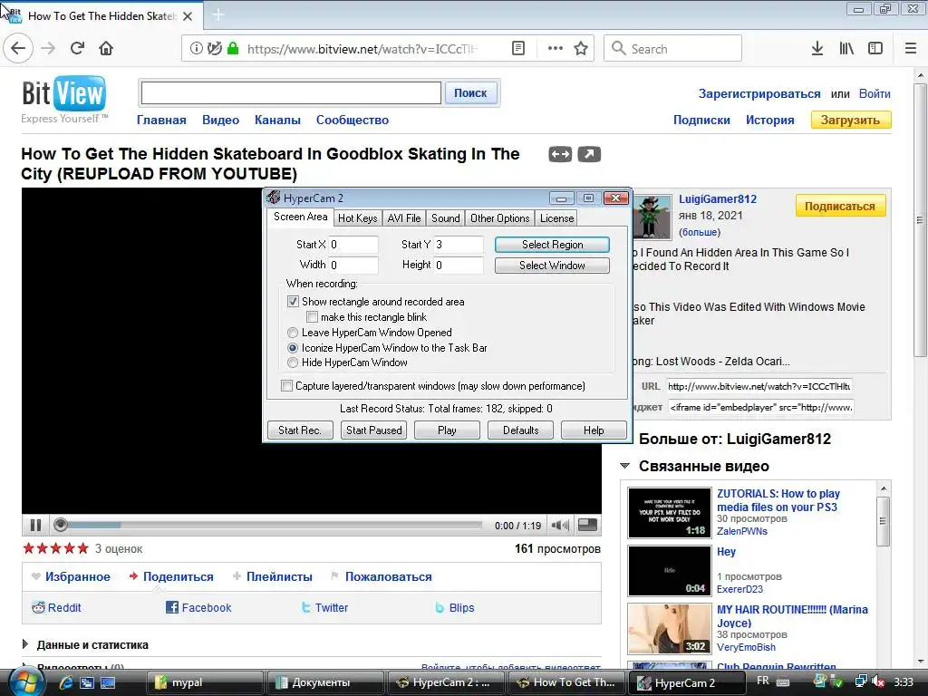Expand Данные и статистика section

click(x=25, y=644)
